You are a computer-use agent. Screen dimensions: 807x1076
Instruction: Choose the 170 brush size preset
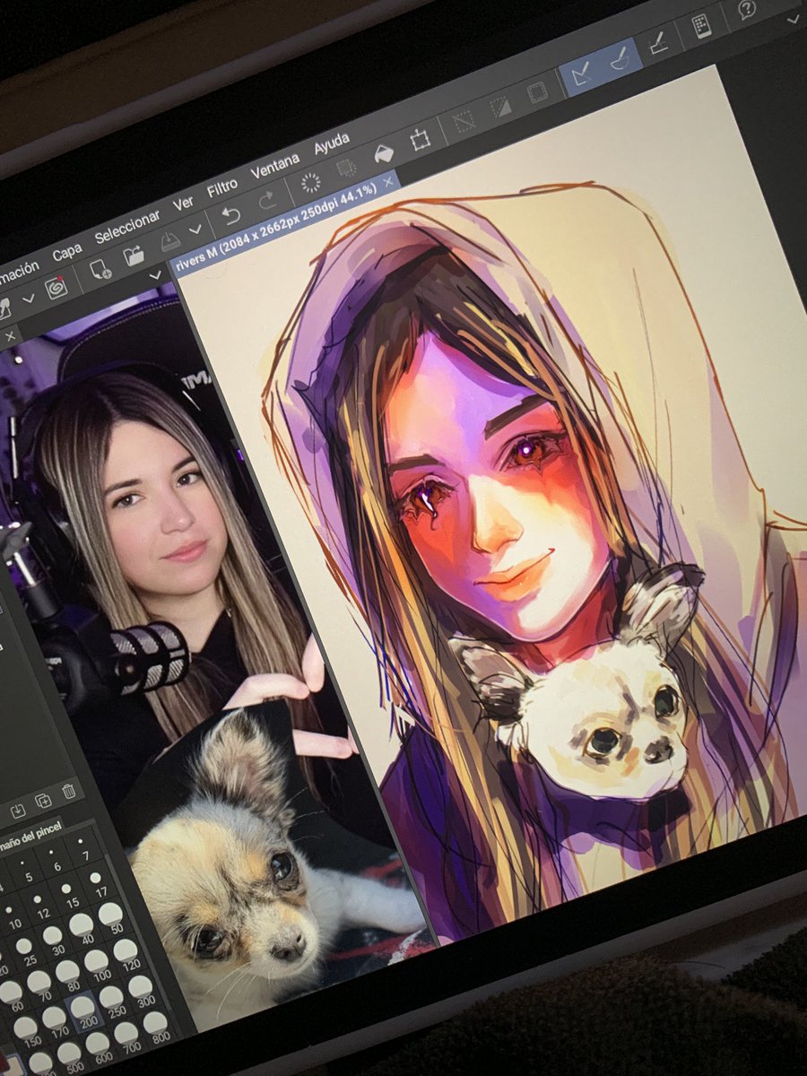coord(55,1020)
